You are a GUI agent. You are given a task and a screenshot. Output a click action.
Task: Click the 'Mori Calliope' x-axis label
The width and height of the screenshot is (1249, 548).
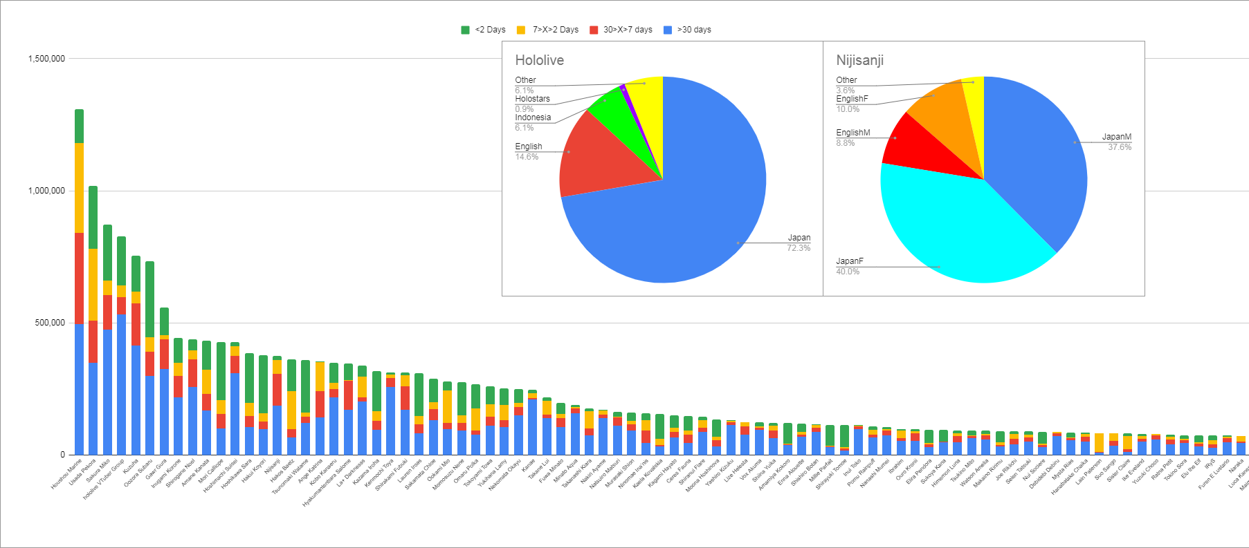(211, 471)
